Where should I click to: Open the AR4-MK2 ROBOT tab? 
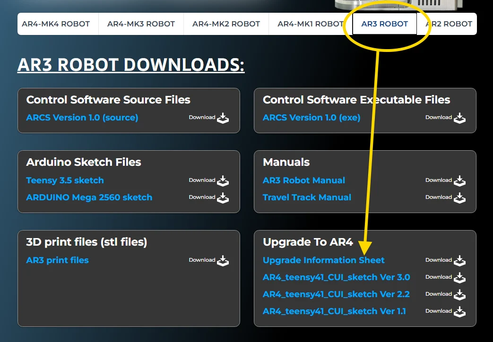226,24
